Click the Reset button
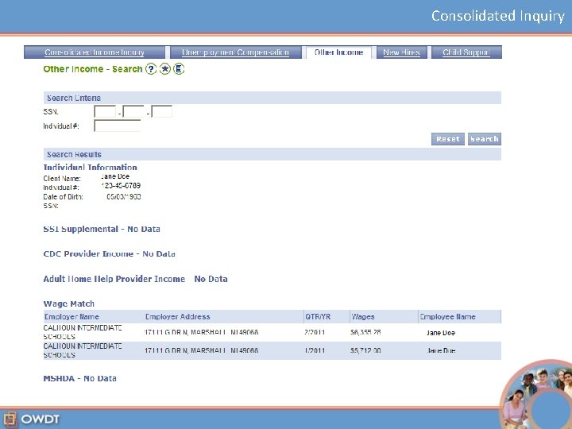Viewport: 572px width, 429px height. point(448,139)
